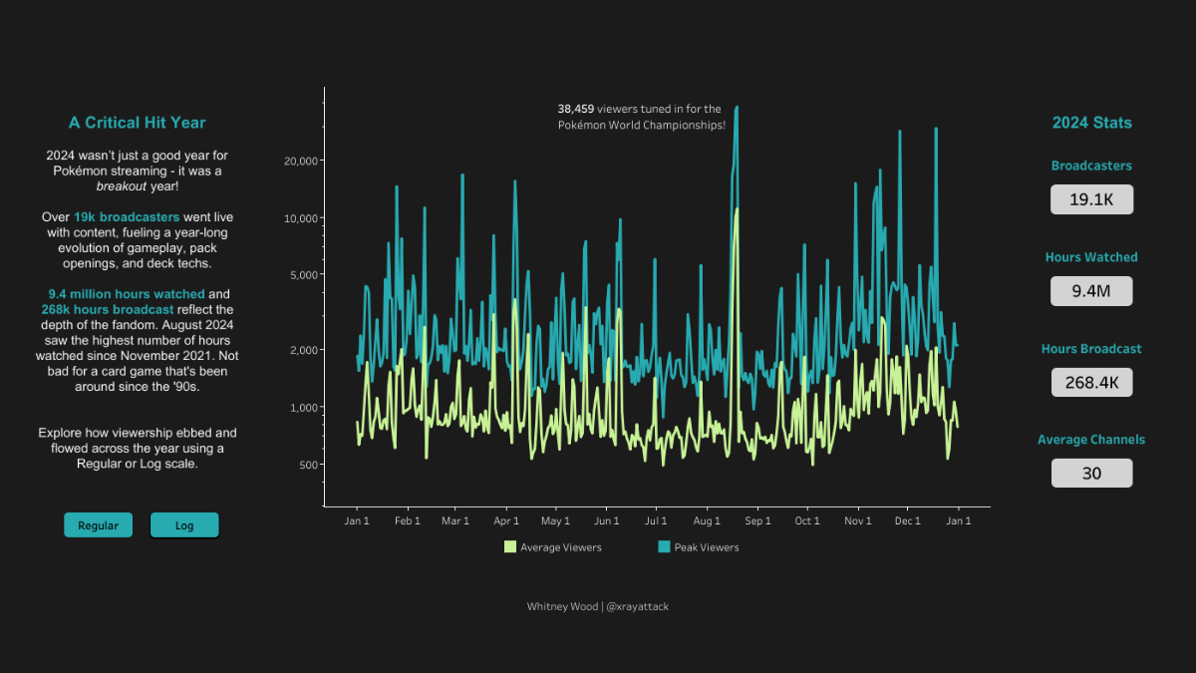Switch to the Log scale button

coord(184,525)
